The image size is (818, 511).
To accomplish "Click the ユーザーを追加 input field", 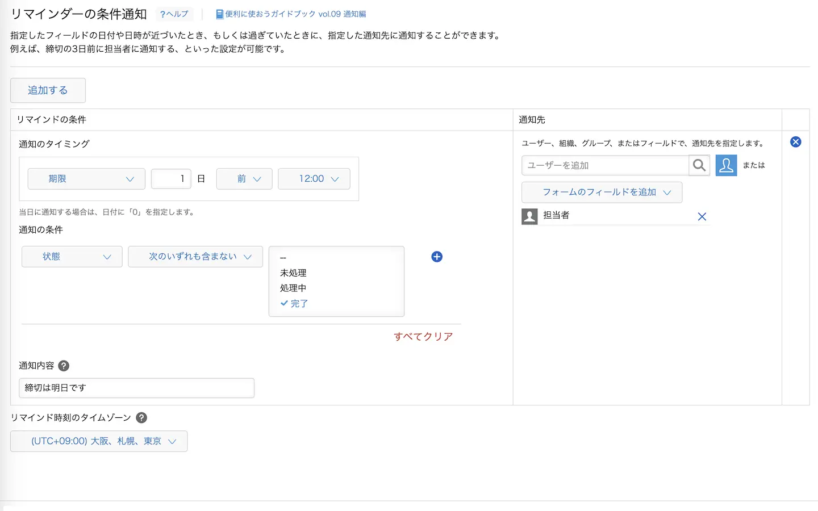I will tap(604, 165).
